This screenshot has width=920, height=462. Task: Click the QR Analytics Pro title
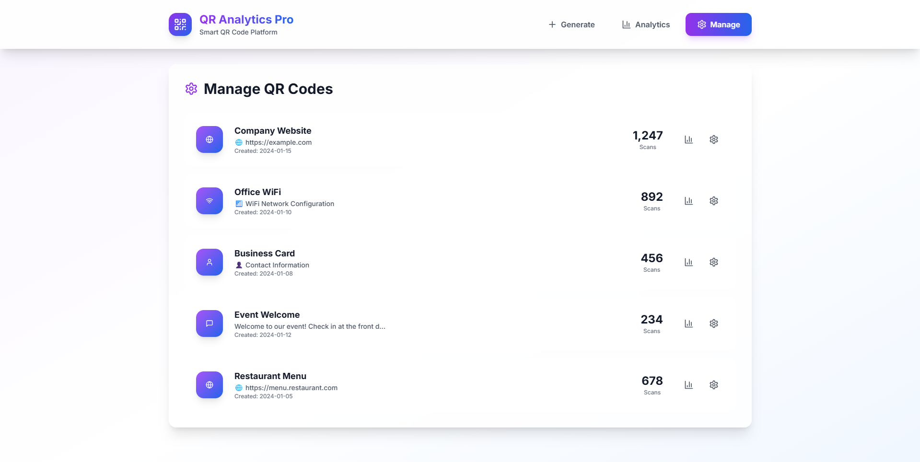pyautogui.click(x=246, y=20)
